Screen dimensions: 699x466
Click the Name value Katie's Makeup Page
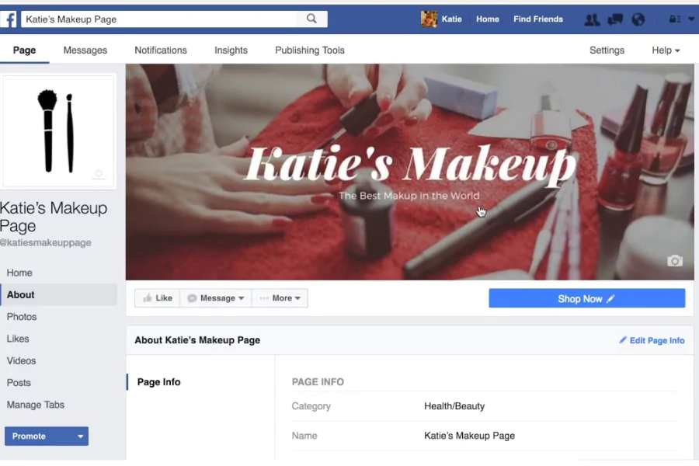click(x=469, y=436)
